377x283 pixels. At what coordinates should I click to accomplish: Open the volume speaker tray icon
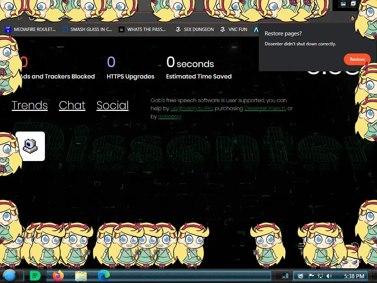[329, 276]
